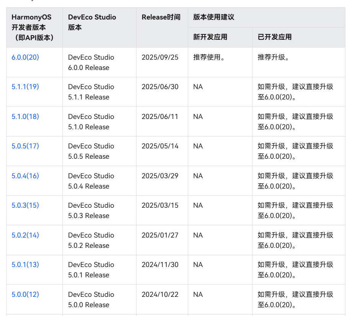The width and height of the screenshot is (350, 316).
Task: Click NA in the 5.1.0(18) row
Action: coord(198,116)
